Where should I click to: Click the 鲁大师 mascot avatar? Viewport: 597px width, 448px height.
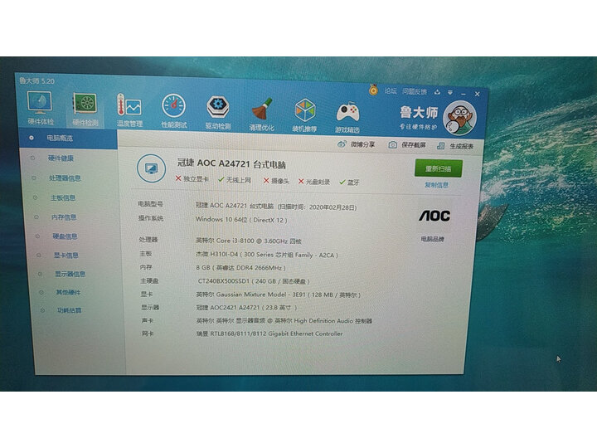point(460,118)
